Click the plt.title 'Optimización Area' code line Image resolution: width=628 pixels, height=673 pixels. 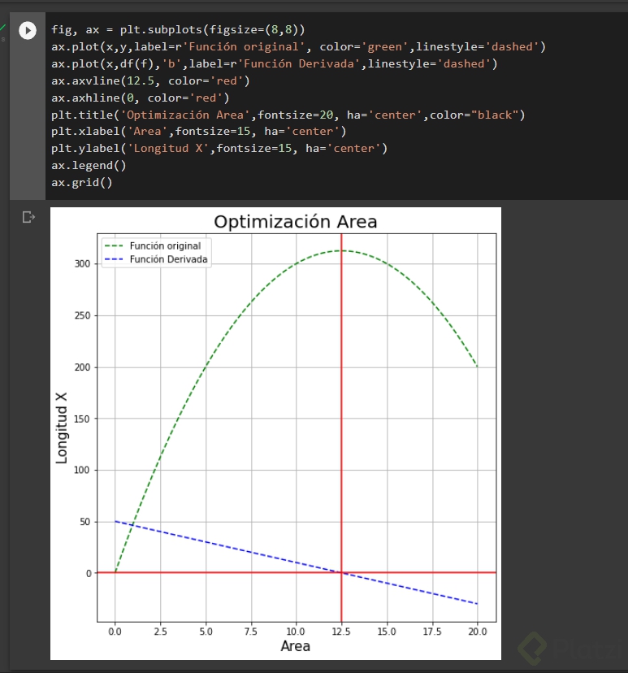(288, 115)
